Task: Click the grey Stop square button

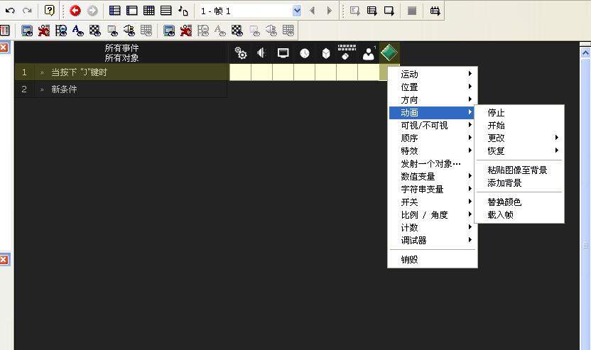Action: click(412, 11)
